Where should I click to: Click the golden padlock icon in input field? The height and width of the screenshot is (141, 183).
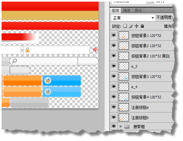28,50
